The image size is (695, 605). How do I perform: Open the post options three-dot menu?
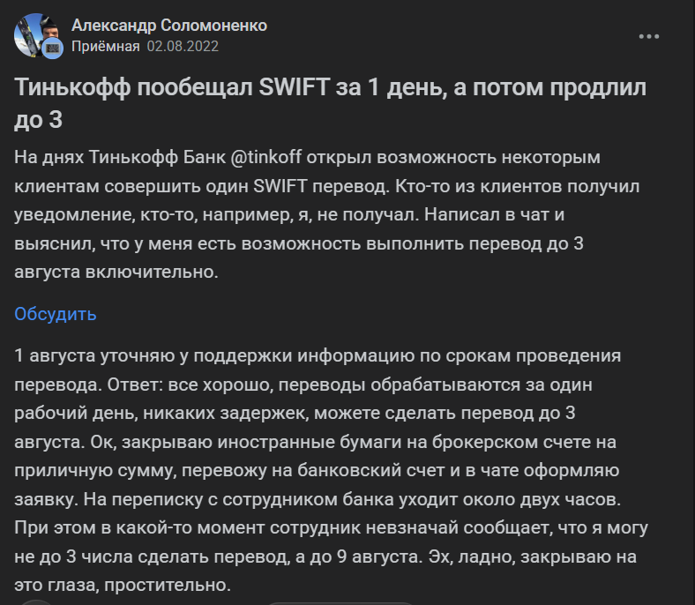tap(648, 37)
